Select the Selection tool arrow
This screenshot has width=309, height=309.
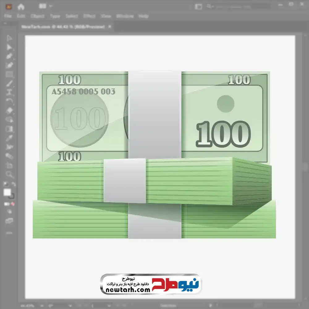[9, 38]
